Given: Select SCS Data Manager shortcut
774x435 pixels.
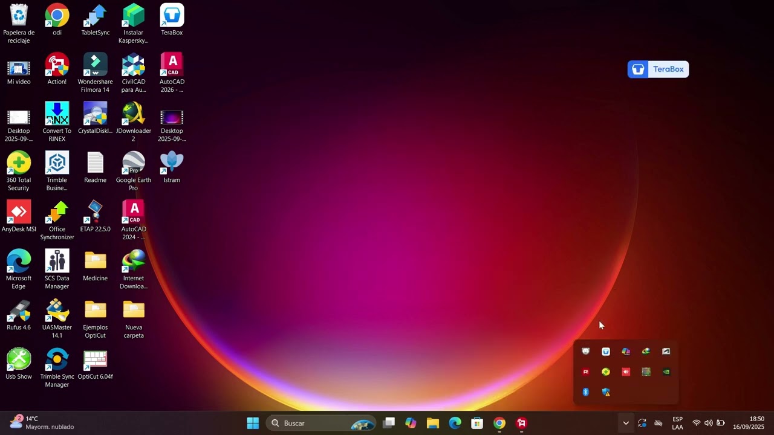Looking at the screenshot, I should (x=57, y=269).
